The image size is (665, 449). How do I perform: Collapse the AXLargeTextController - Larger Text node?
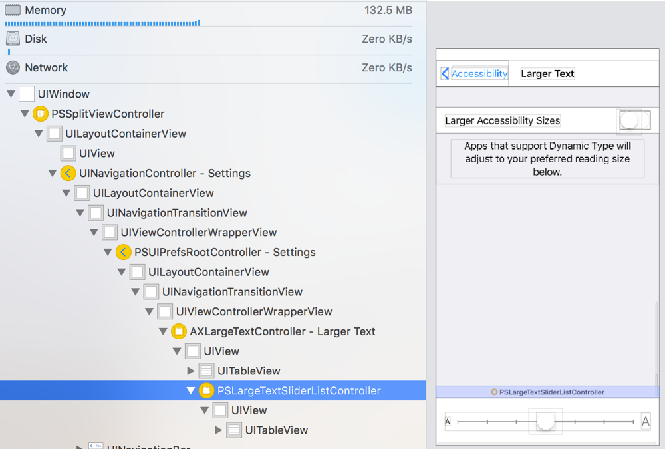coord(164,331)
